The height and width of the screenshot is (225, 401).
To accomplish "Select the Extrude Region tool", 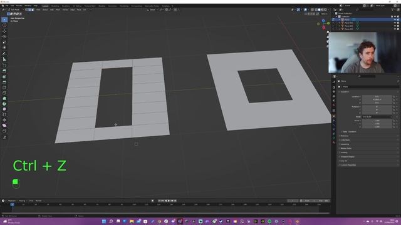I will (x=4, y=71).
